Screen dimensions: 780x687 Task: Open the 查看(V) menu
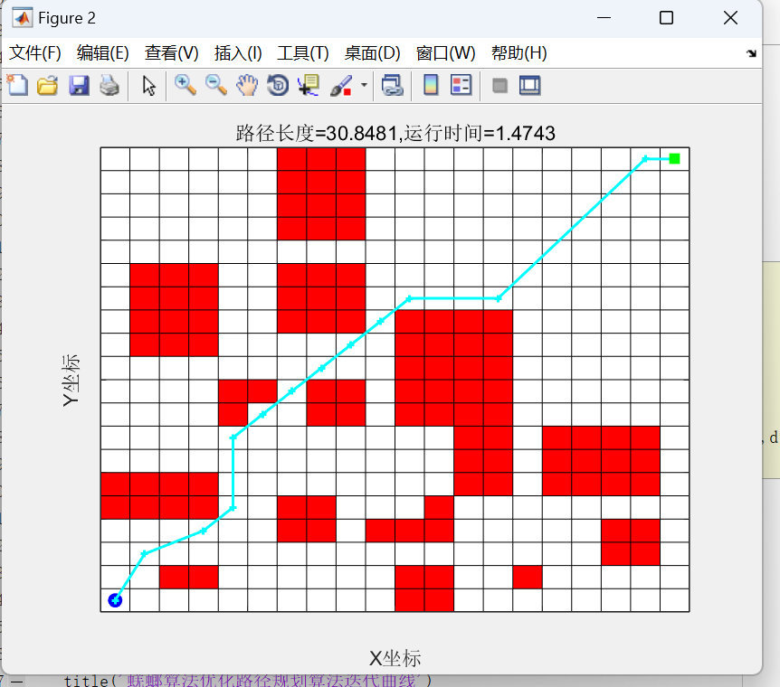click(172, 52)
